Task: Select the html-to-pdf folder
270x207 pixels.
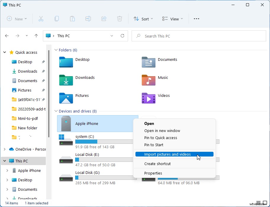Action: click(x=28, y=118)
